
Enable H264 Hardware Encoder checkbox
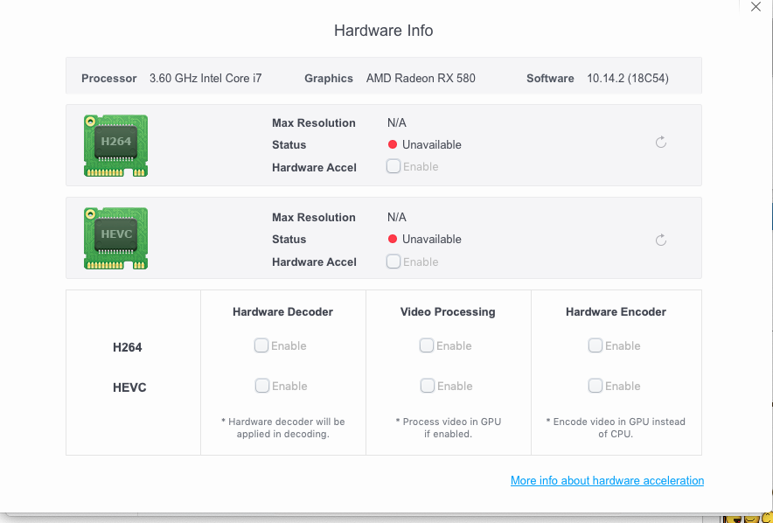click(x=595, y=345)
